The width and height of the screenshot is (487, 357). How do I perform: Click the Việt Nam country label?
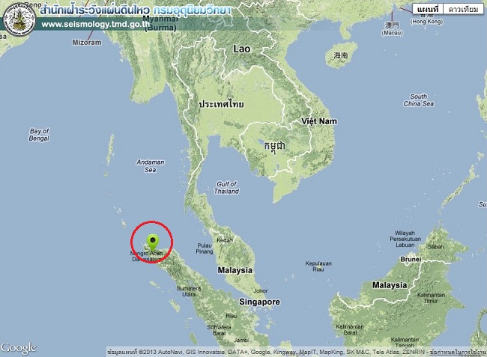[319, 121]
